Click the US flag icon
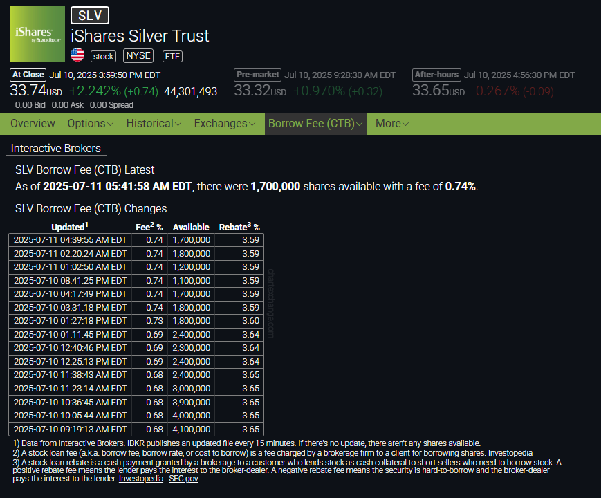This screenshot has width=601, height=498. [x=77, y=55]
